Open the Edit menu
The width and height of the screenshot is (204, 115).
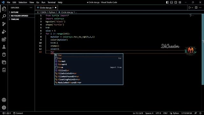[x=14, y=2]
